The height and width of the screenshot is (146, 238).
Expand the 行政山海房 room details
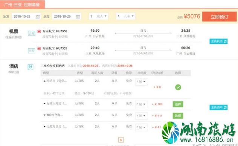click(44, 103)
